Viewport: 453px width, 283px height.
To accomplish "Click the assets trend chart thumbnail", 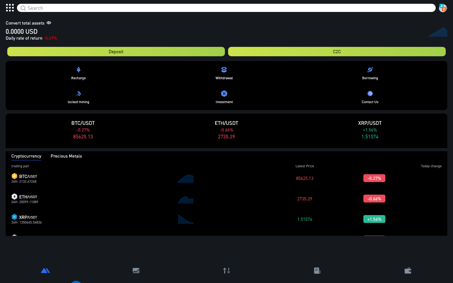I will click(438, 32).
